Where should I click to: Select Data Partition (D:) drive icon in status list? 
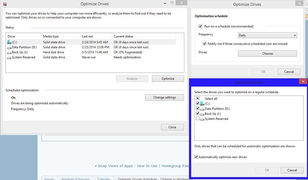pos(9,47)
